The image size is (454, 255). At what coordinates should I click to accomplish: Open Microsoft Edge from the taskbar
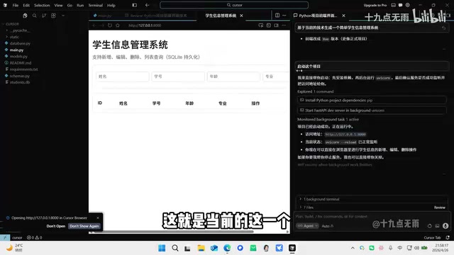227,248
